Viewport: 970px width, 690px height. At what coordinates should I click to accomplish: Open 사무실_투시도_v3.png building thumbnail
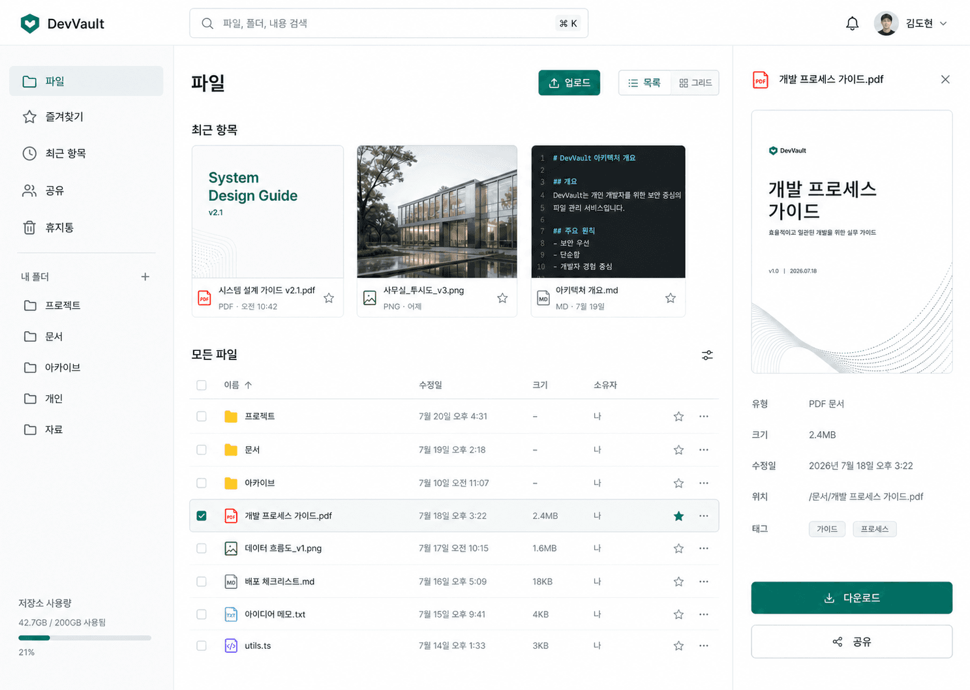pos(437,212)
